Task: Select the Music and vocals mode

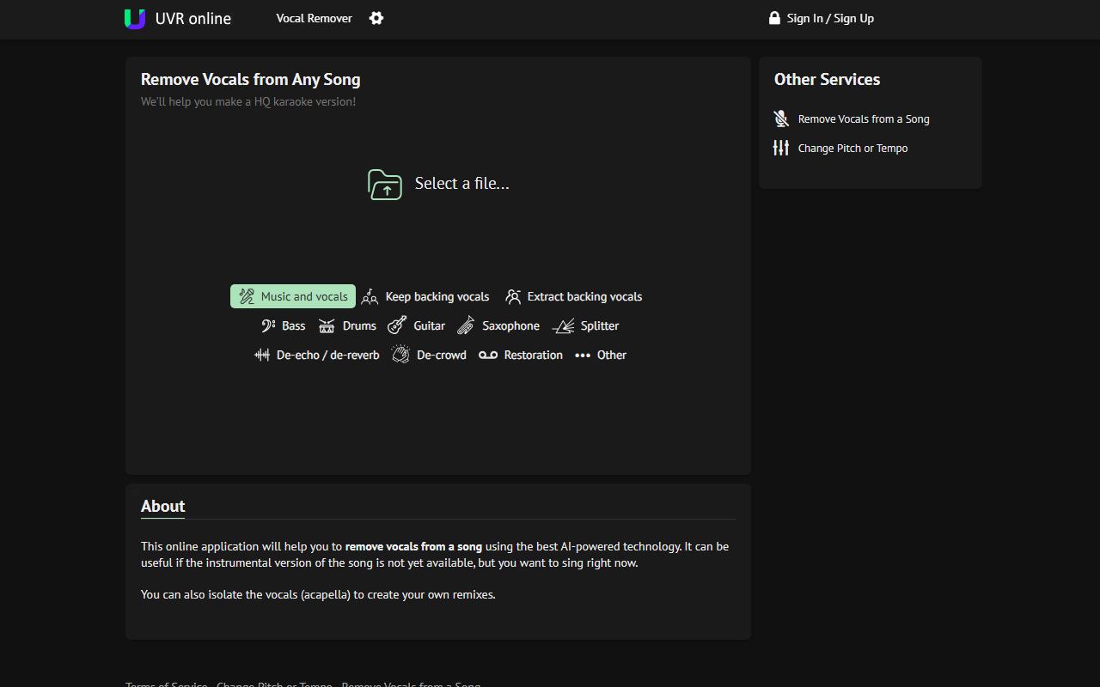Action: coord(293,296)
